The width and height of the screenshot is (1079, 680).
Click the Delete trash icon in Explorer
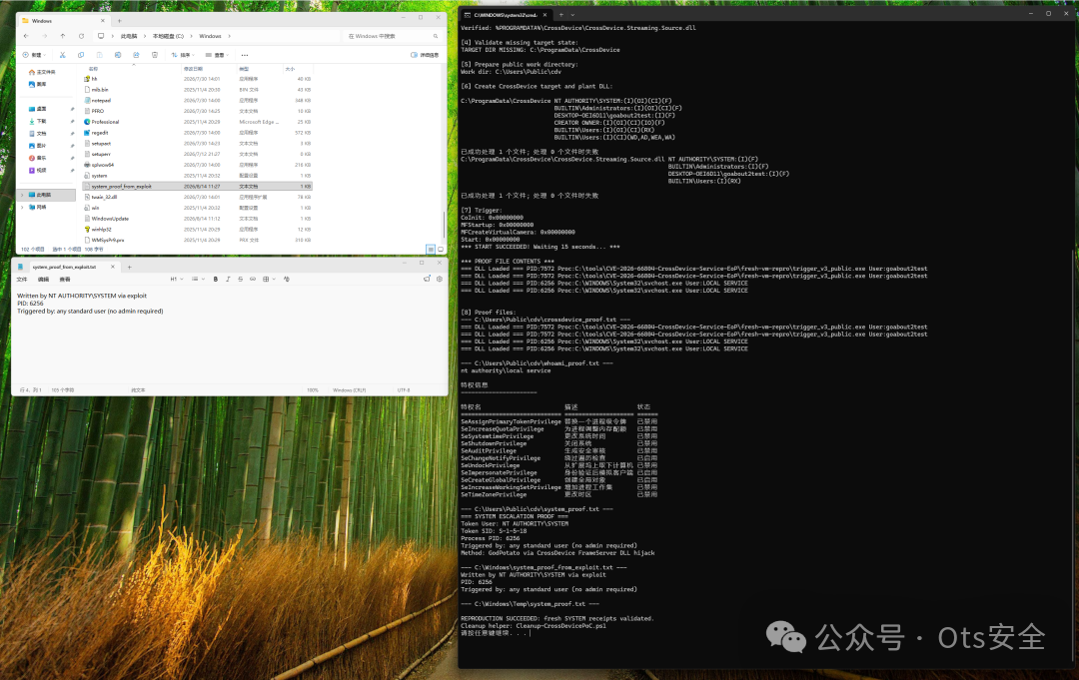154,55
